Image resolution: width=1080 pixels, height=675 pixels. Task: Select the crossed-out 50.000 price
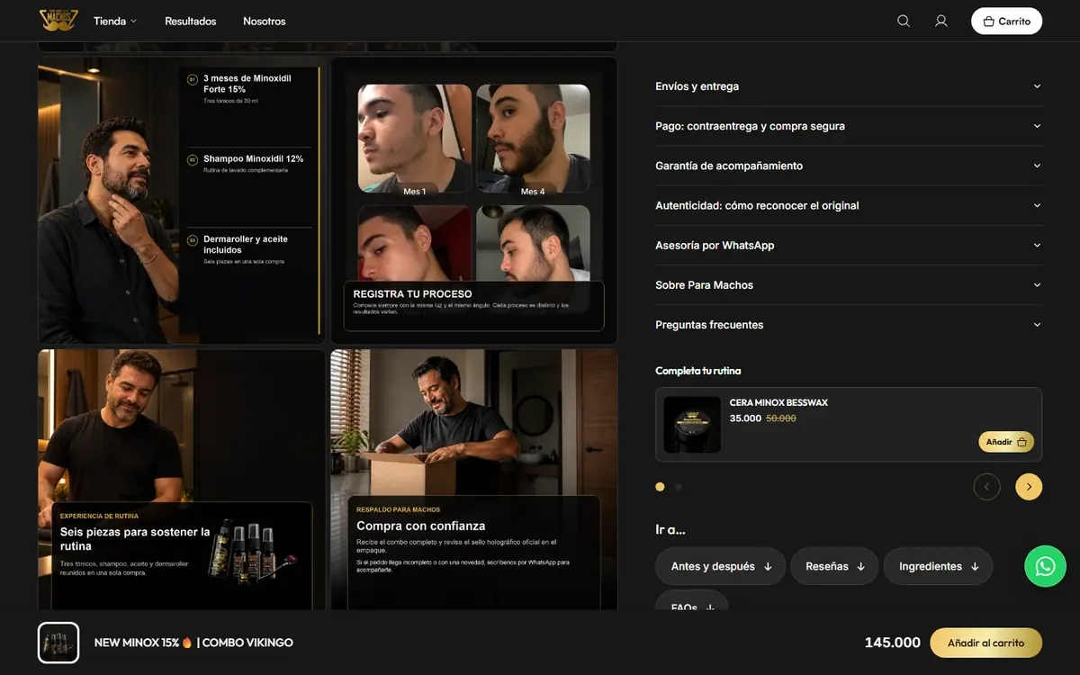tap(781, 418)
